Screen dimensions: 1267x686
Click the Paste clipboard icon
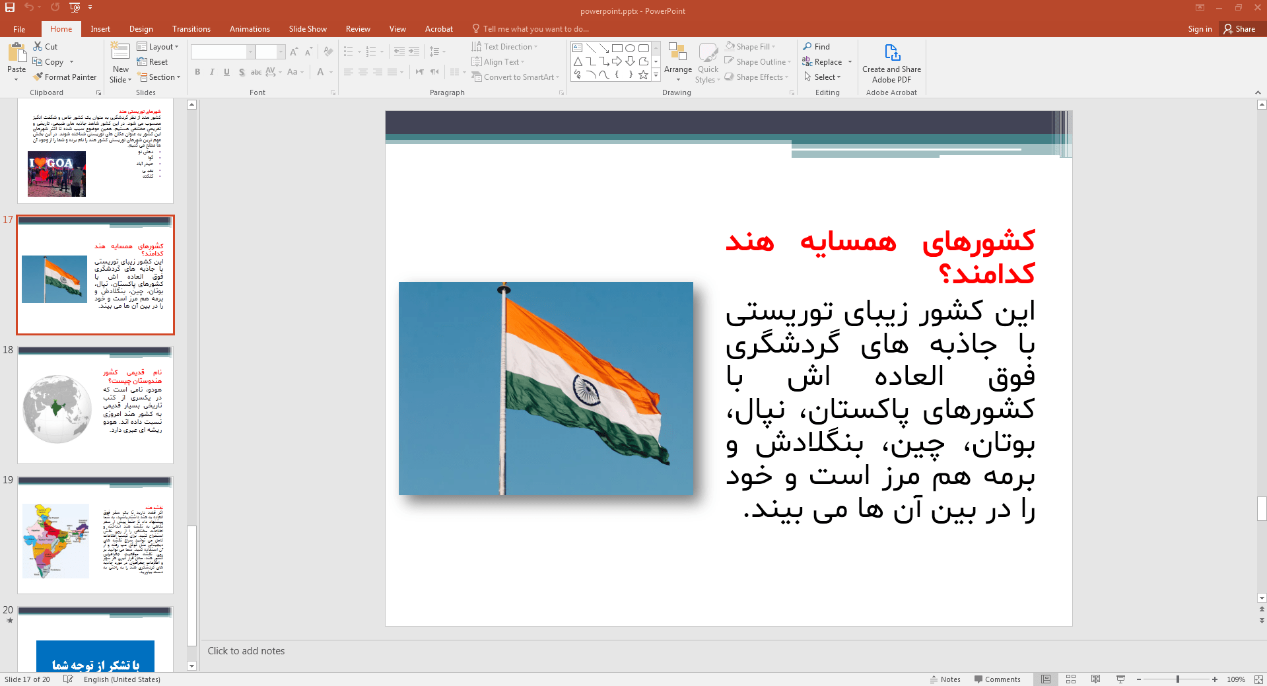[x=17, y=53]
